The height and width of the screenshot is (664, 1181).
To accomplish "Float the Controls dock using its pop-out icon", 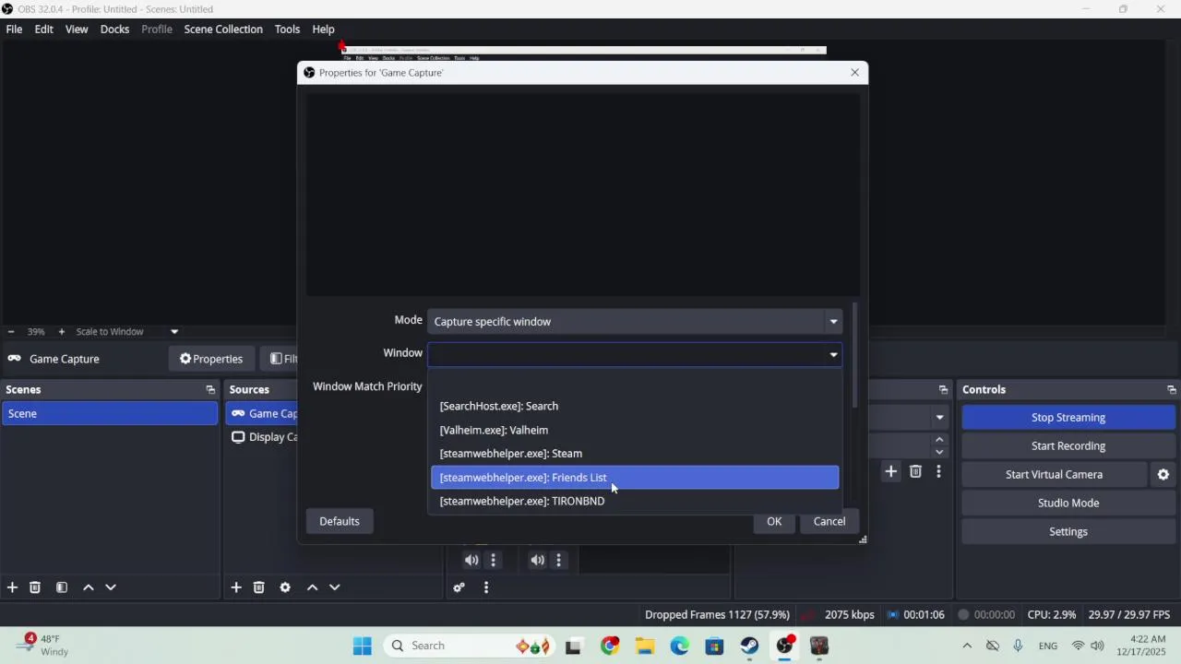I will tap(1172, 390).
